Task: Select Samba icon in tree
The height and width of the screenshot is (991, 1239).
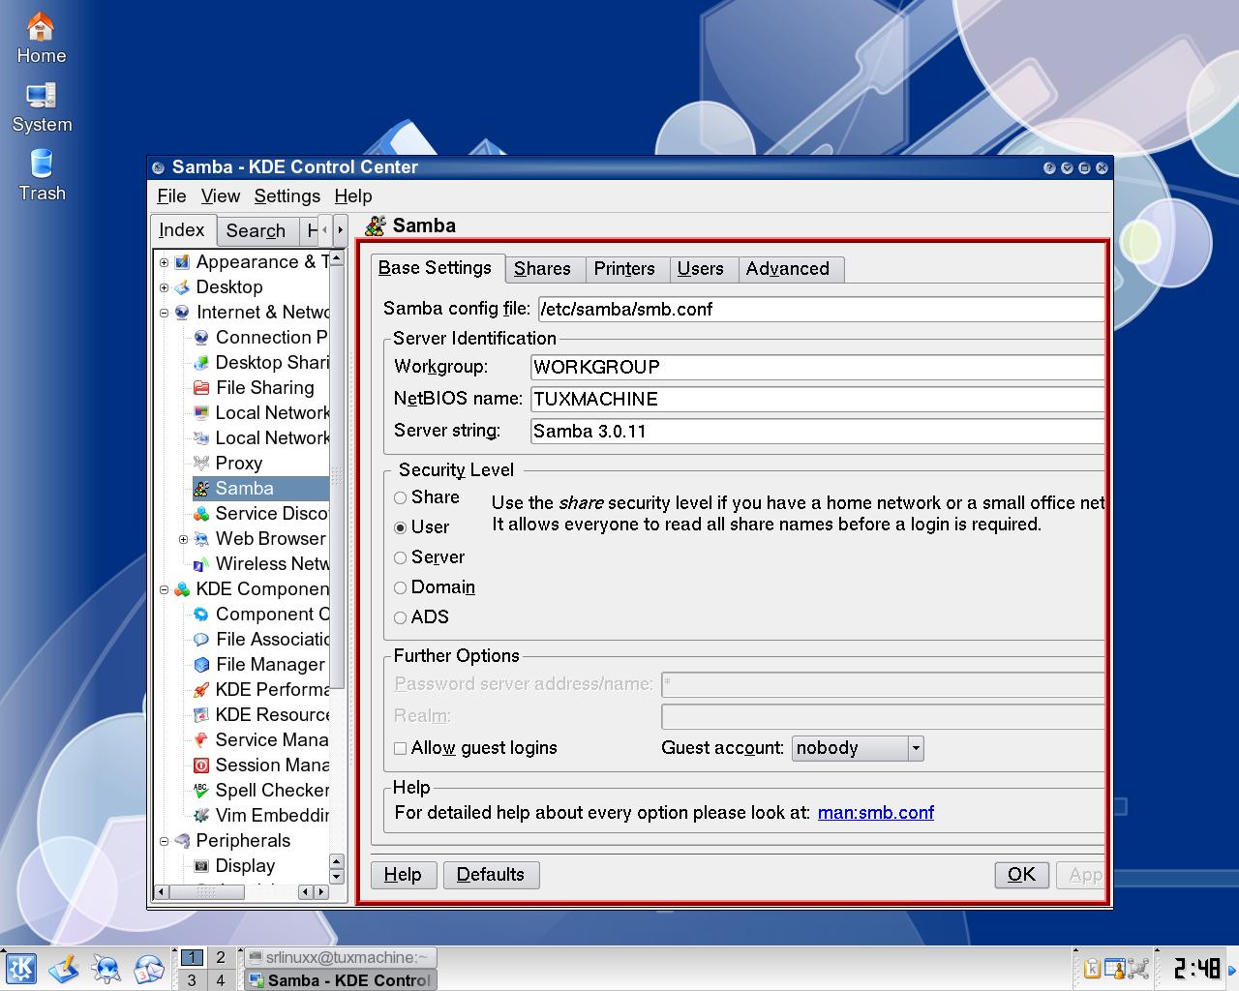Action: tap(201, 489)
